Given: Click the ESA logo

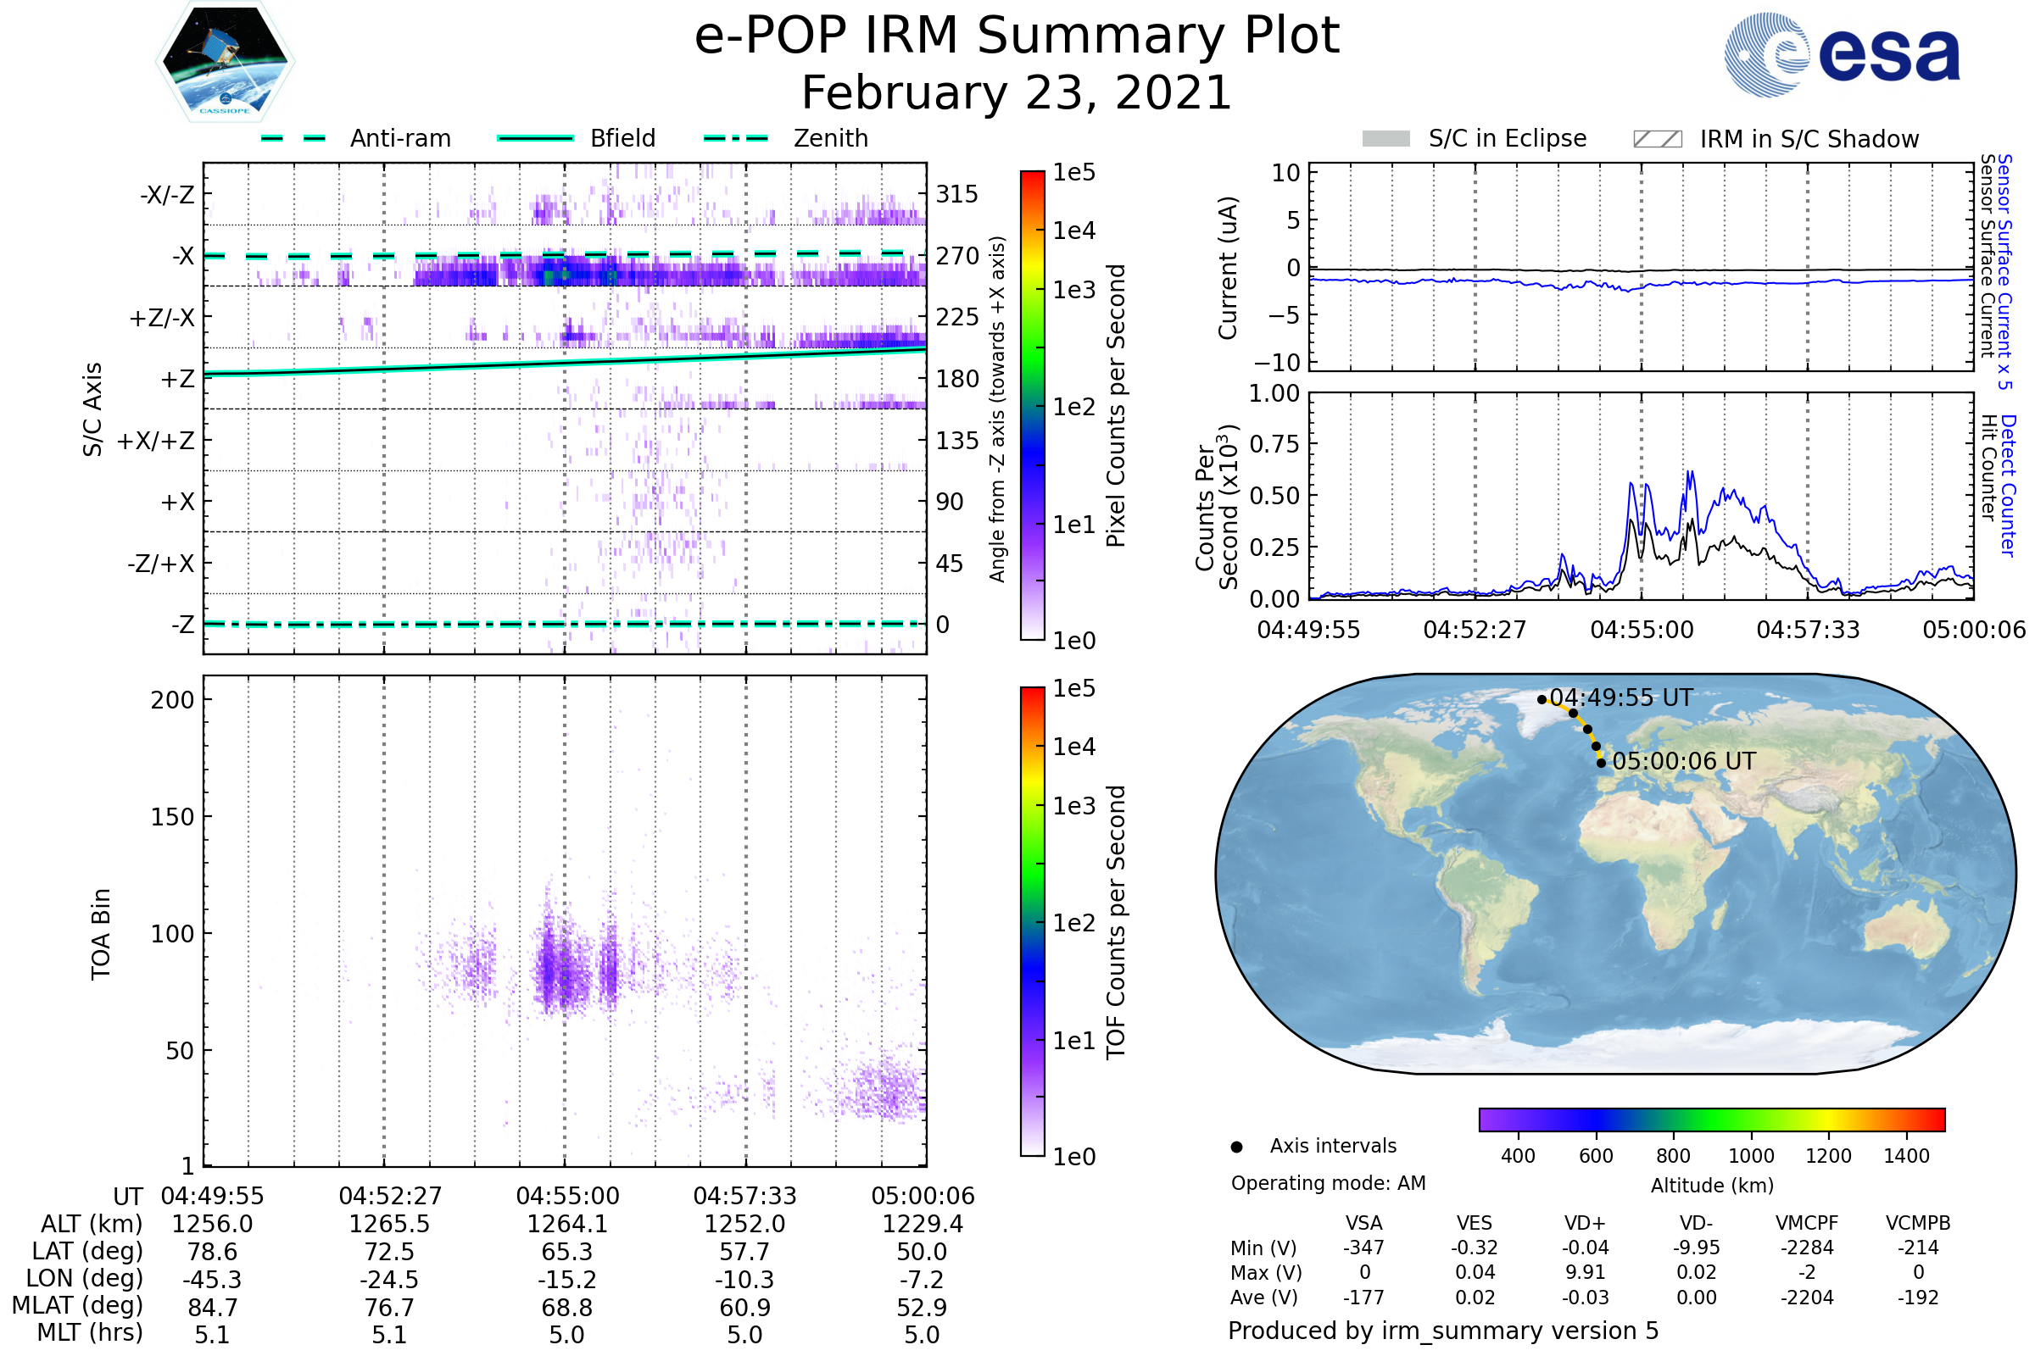Looking at the screenshot, I should pos(1842,53).
